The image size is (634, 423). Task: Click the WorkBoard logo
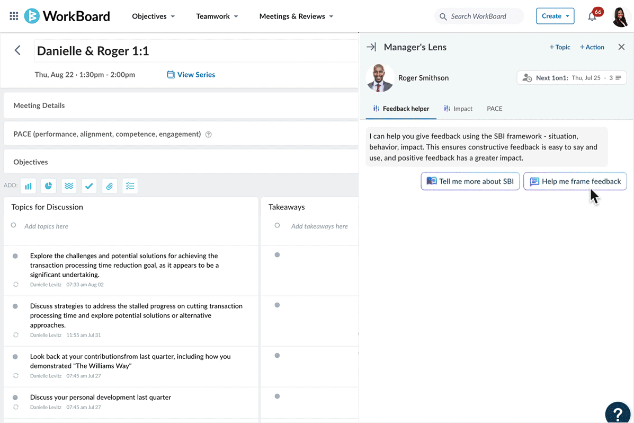click(x=67, y=16)
